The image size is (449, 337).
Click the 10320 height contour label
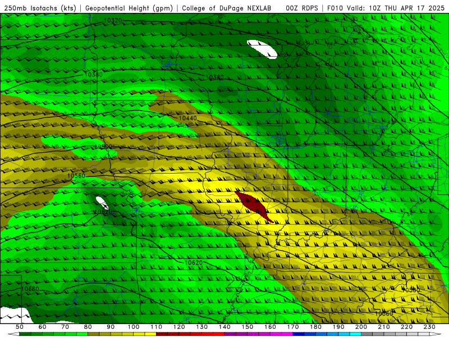point(113,21)
